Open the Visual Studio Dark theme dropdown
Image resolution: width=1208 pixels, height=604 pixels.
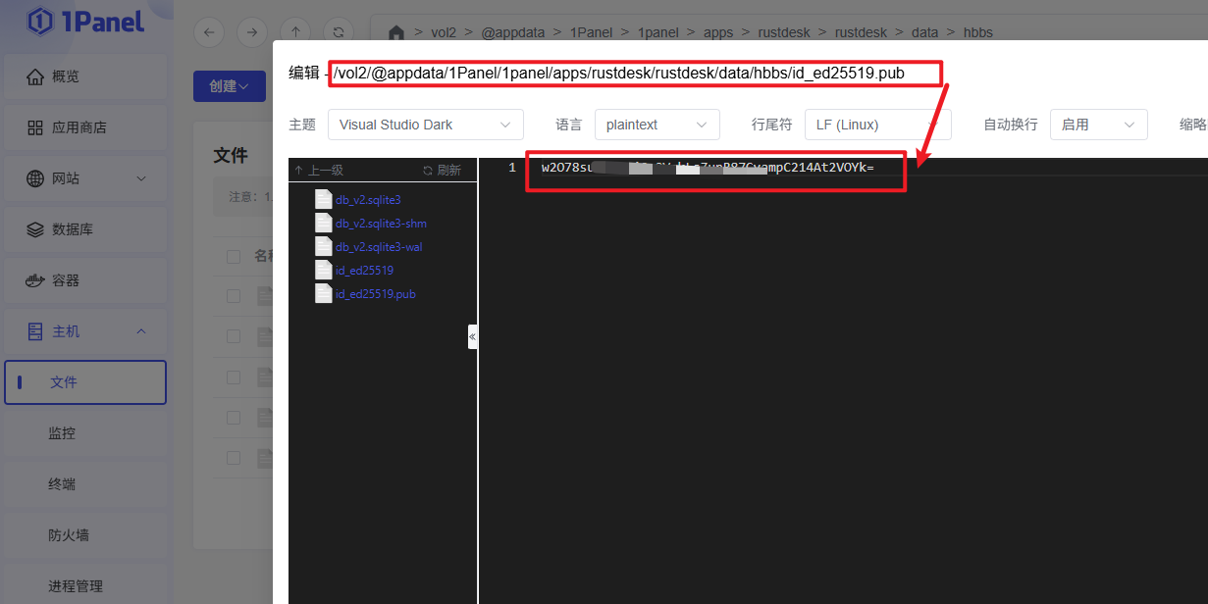coord(426,124)
